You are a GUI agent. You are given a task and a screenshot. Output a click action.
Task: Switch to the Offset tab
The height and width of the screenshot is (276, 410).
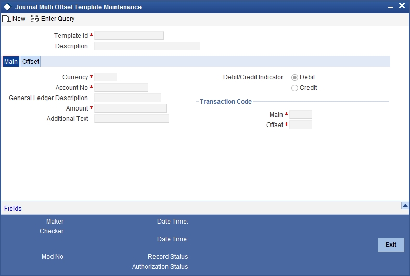tap(31, 62)
